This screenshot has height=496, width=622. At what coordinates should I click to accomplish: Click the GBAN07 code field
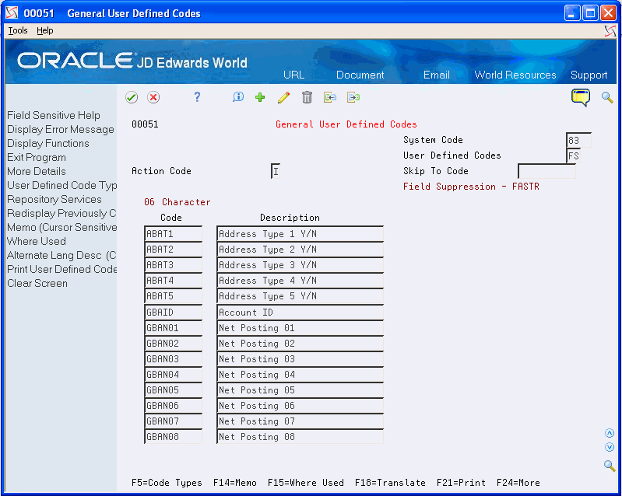(x=174, y=421)
